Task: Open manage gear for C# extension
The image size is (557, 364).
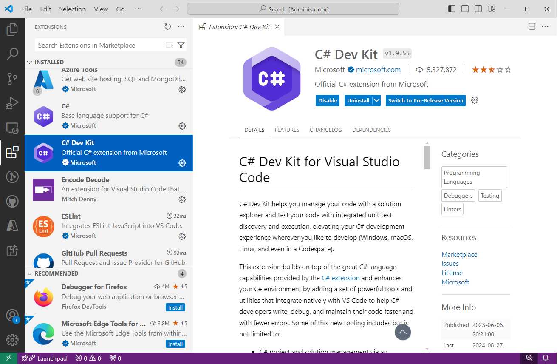Action: (182, 126)
